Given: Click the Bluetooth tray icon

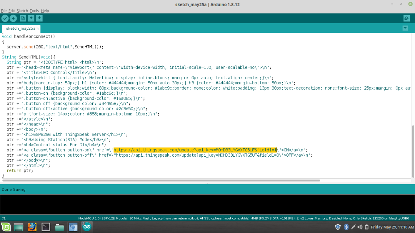Looking at the screenshot, I should pyautogui.click(x=345, y=227).
